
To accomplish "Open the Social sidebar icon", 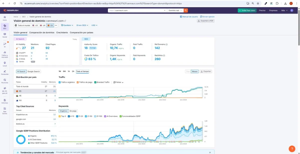I will coord(4,35).
